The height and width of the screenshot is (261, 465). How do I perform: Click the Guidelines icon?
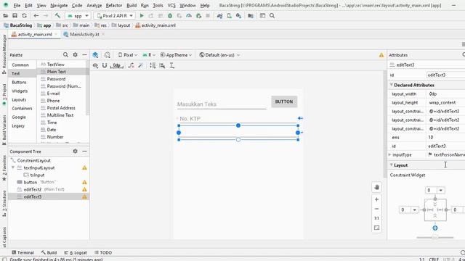coord(172,65)
